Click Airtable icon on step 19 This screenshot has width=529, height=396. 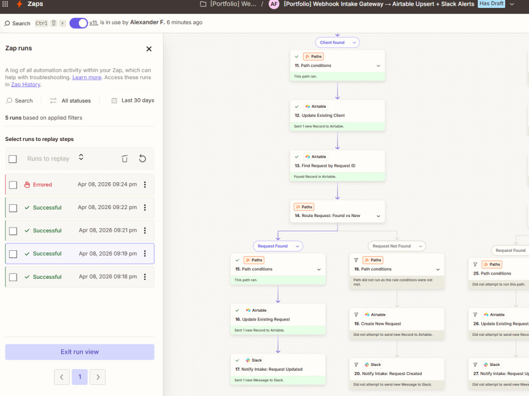tap(367, 315)
